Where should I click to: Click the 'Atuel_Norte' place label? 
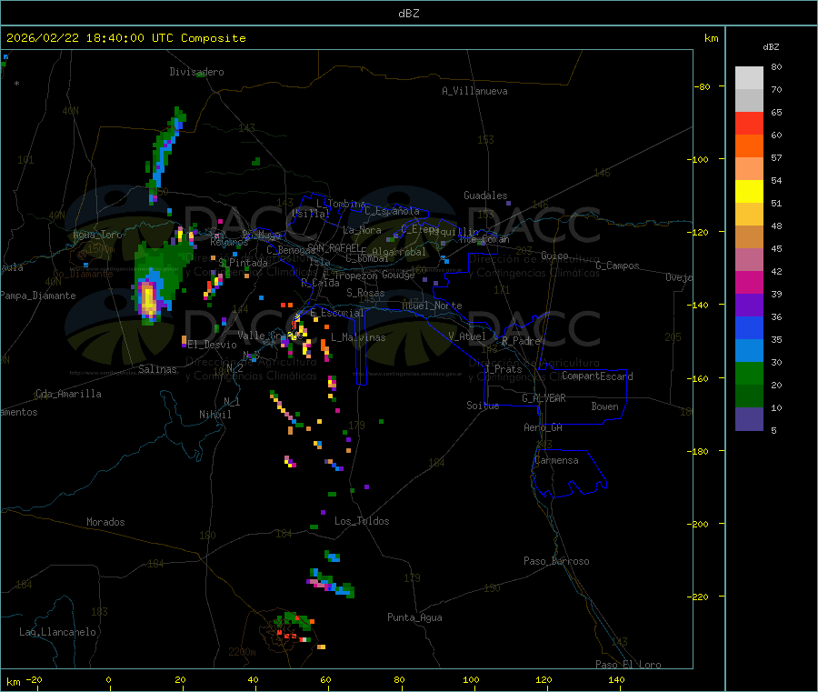point(432,306)
